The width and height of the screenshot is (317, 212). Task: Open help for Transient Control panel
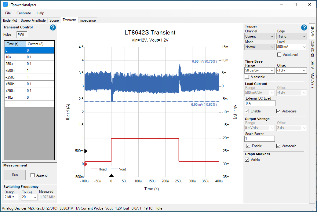click(x=53, y=27)
